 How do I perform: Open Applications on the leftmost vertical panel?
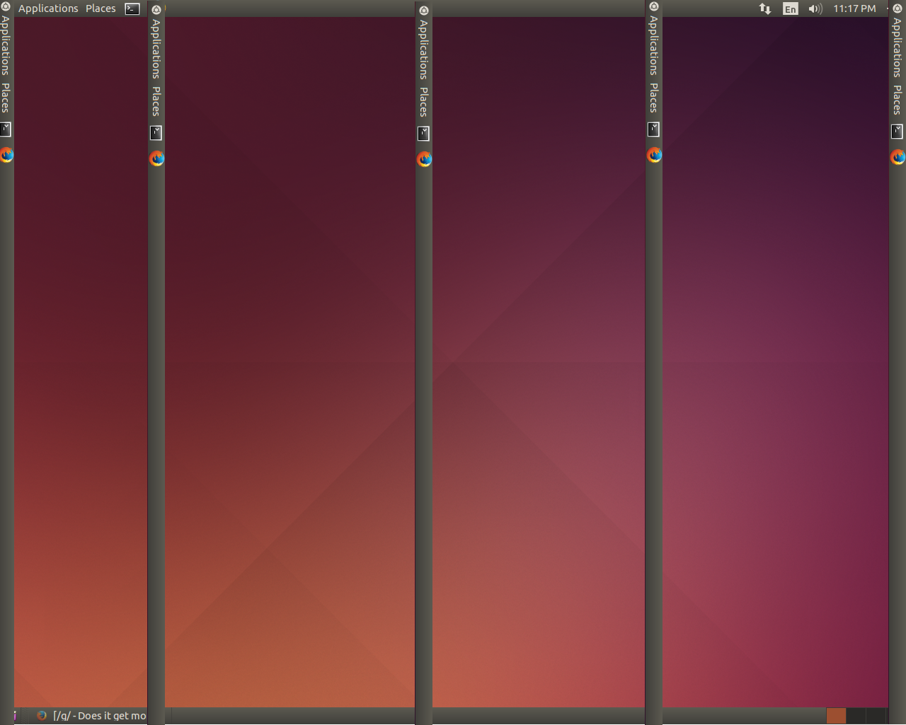6,45
